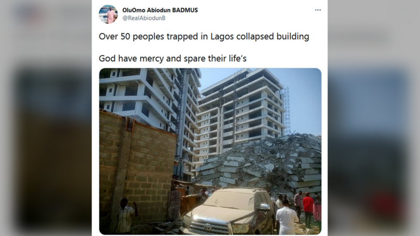This screenshot has width=420, height=236.
Task: Open the @RealAbiodunB handle link
Action: 144,18
